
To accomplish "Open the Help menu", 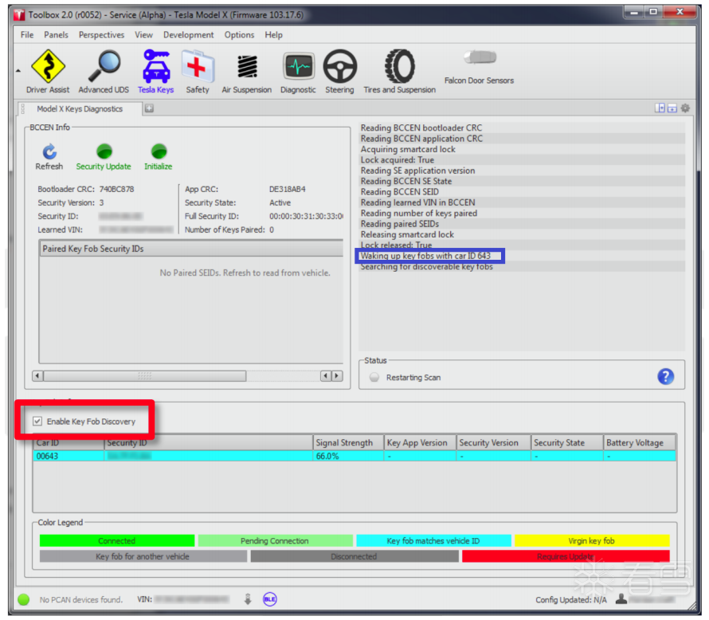I will [273, 35].
